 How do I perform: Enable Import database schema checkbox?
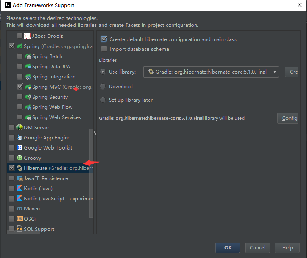click(x=104, y=49)
